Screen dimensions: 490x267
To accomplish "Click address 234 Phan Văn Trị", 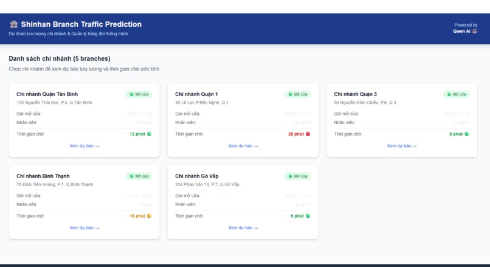I will pos(207,184).
